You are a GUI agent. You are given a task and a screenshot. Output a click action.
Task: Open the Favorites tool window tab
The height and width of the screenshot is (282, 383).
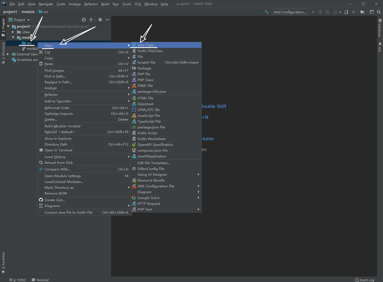click(3, 263)
